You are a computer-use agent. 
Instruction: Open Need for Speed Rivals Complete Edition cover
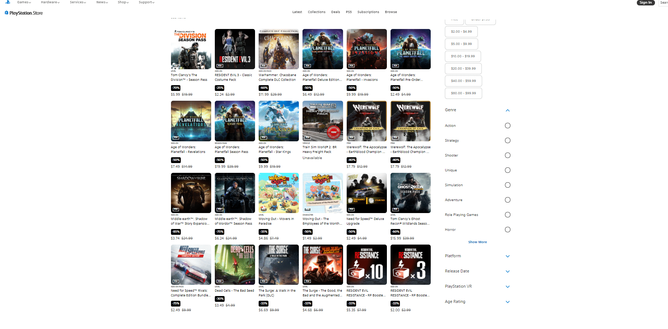click(191, 265)
